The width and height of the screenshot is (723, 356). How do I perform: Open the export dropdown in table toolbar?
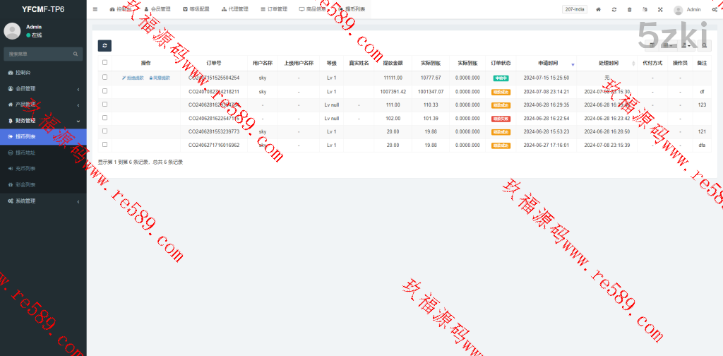point(686,46)
